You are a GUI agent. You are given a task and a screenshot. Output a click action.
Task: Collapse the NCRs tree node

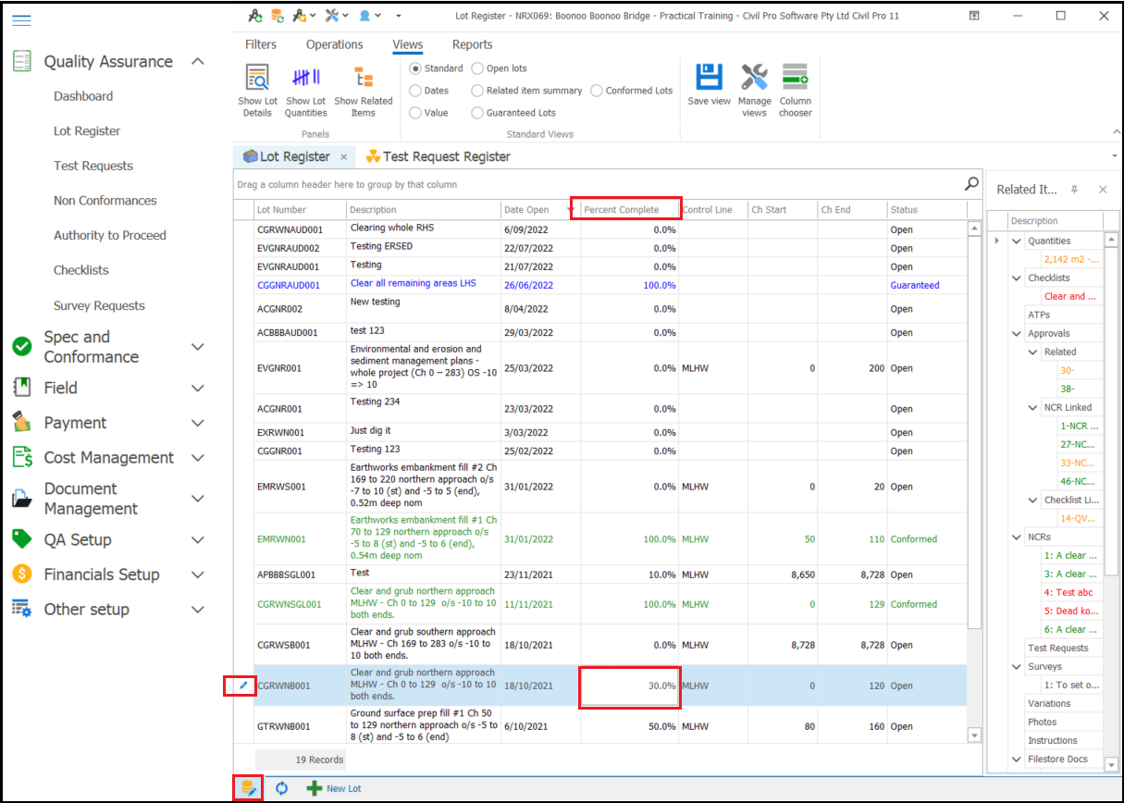[1017, 537]
